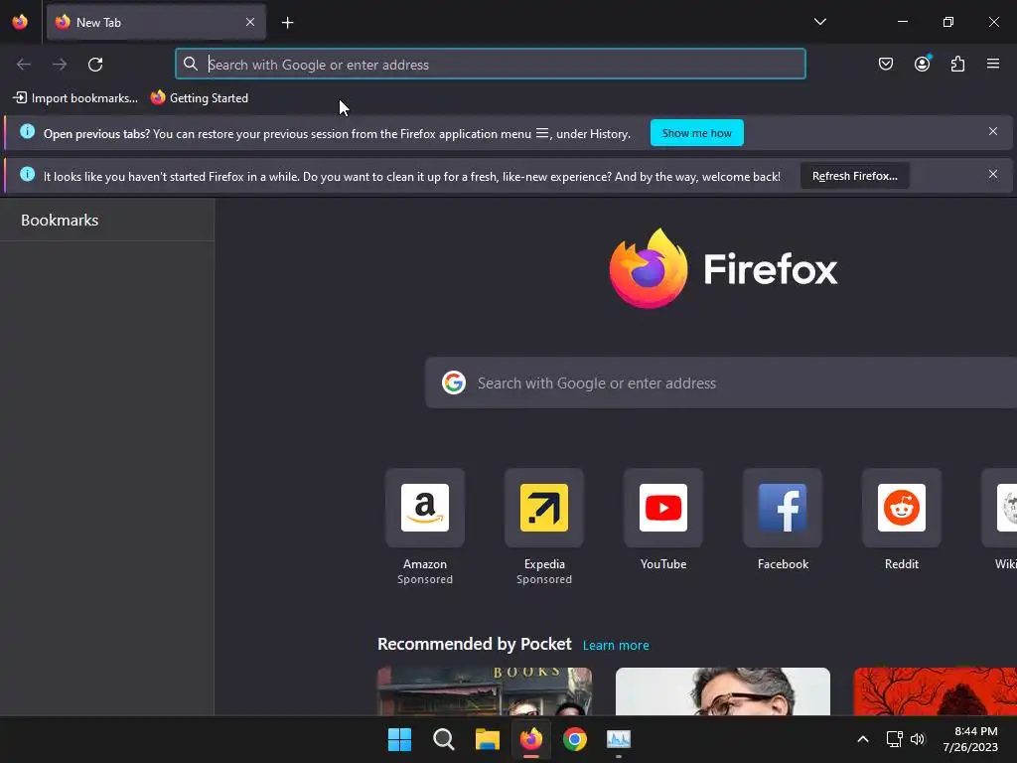The width and height of the screenshot is (1017, 763).
Task: Click the network icon in the system tray
Action: (895, 739)
